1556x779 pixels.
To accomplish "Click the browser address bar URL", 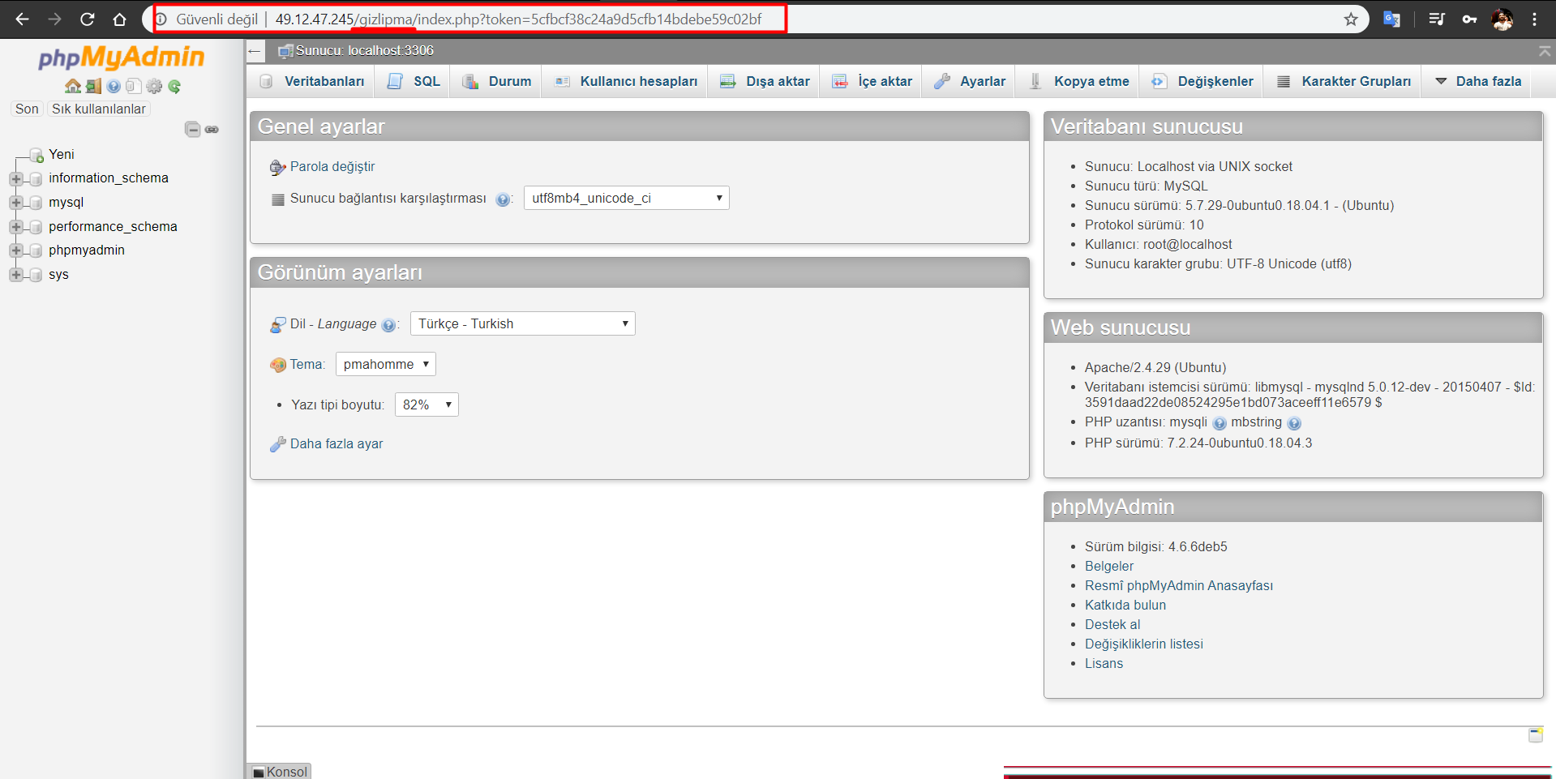I will (518, 19).
